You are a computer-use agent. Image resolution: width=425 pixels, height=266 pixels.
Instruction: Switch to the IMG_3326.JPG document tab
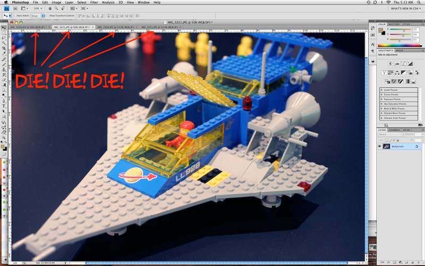(116, 27)
